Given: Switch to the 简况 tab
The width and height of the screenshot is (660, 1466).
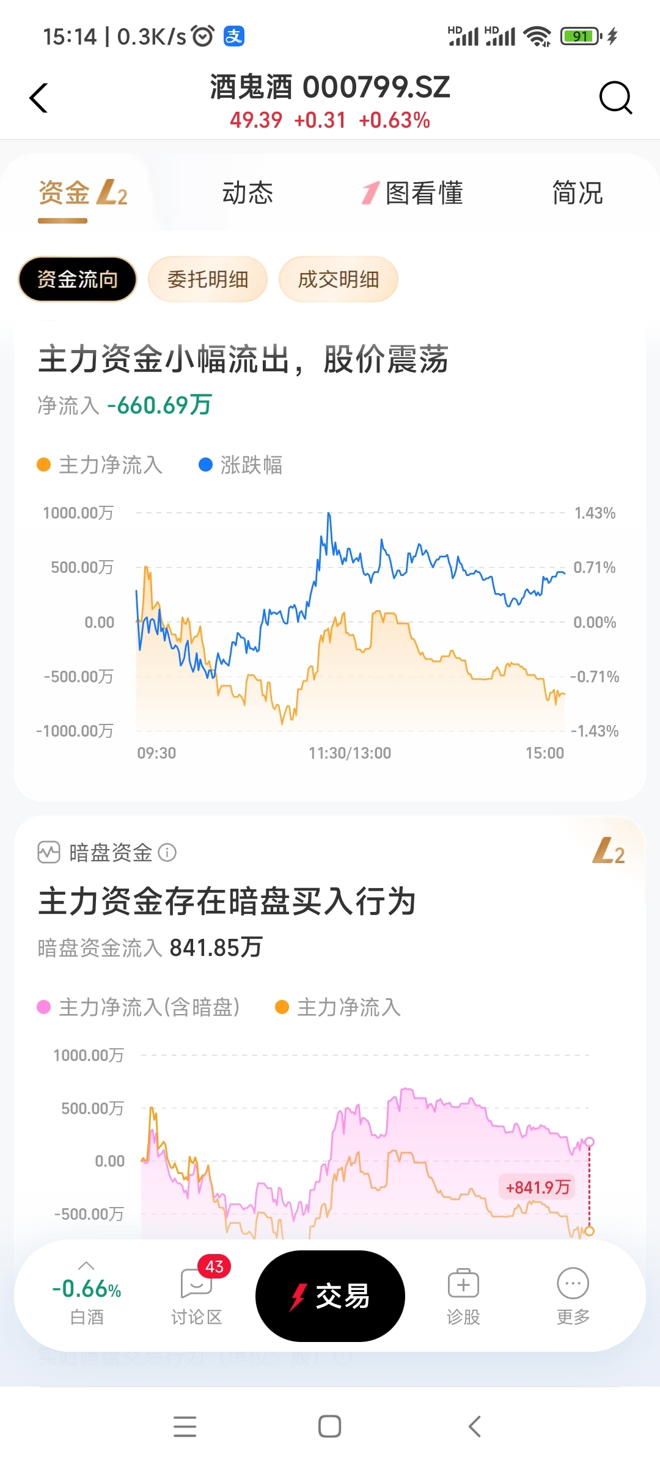Looking at the screenshot, I should (x=577, y=193).
